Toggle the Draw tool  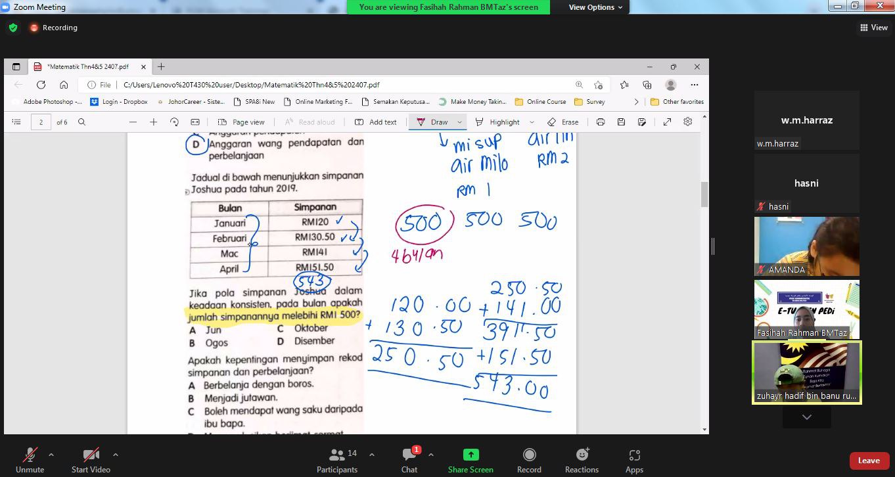432,122
